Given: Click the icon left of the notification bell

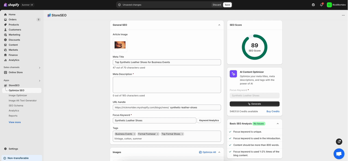Looking at the screenshot, I should [x=313, y=5].
